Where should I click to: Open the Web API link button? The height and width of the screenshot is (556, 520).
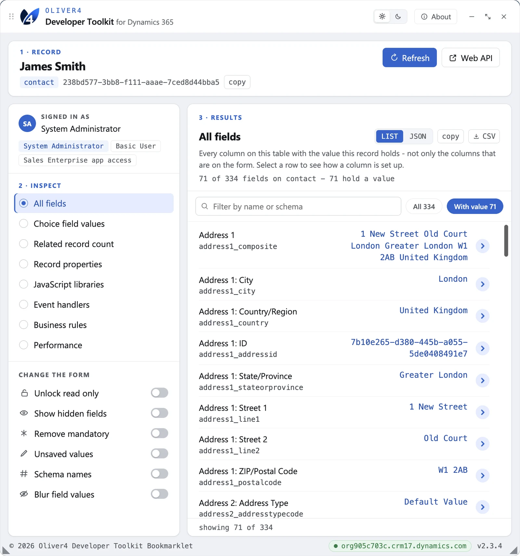coord(471,58)
